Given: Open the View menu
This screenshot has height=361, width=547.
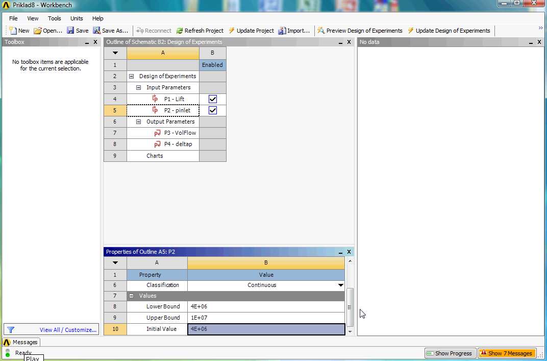Looking at the screenshot, I should [33, 18].
